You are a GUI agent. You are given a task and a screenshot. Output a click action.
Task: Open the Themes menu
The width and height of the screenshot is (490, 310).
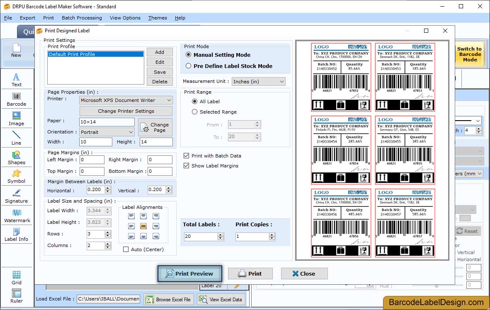coord(158,18)
